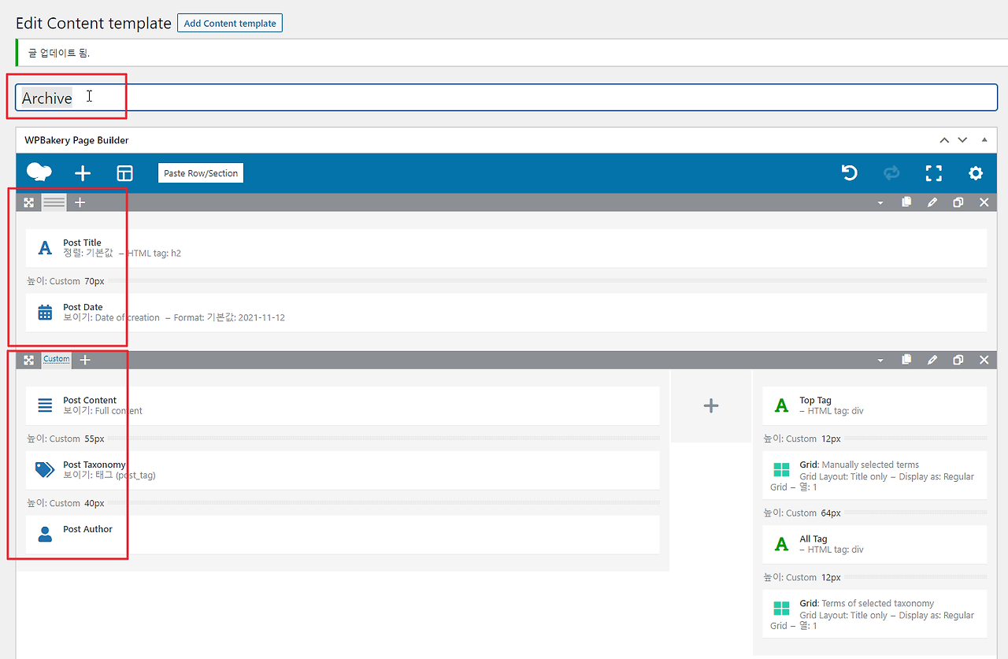The image size is (1008, 659).
Task: Select the Top Tag green A icon
Action: [781, 405]
